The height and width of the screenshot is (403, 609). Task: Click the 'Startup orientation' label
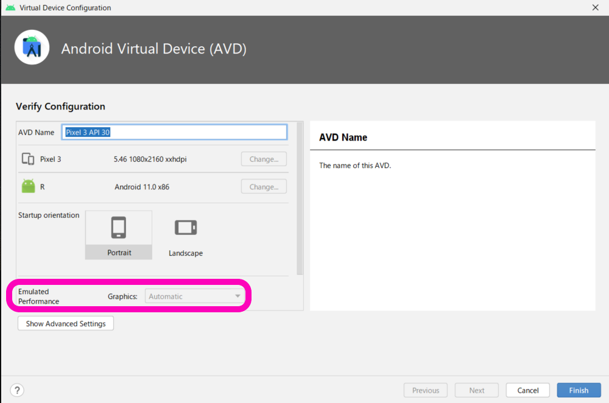(x=49, y=215)
